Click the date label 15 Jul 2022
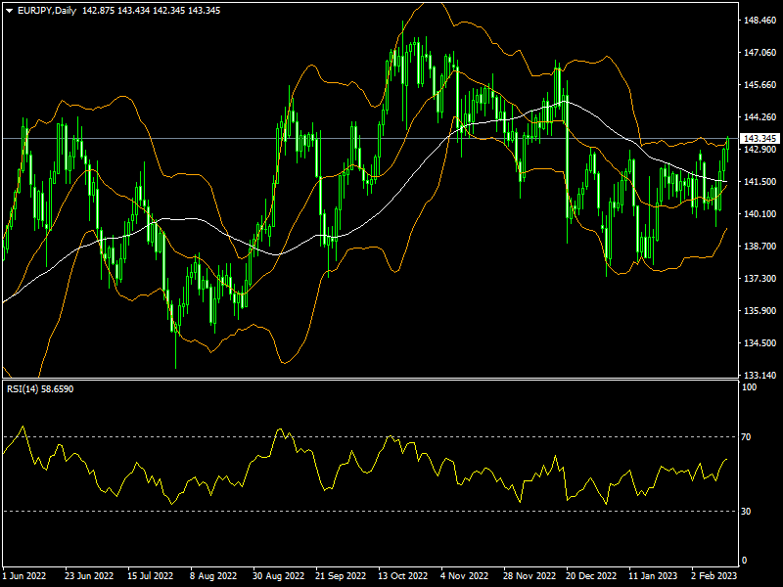This screenshot has width=783, height=587. [151, 575]
